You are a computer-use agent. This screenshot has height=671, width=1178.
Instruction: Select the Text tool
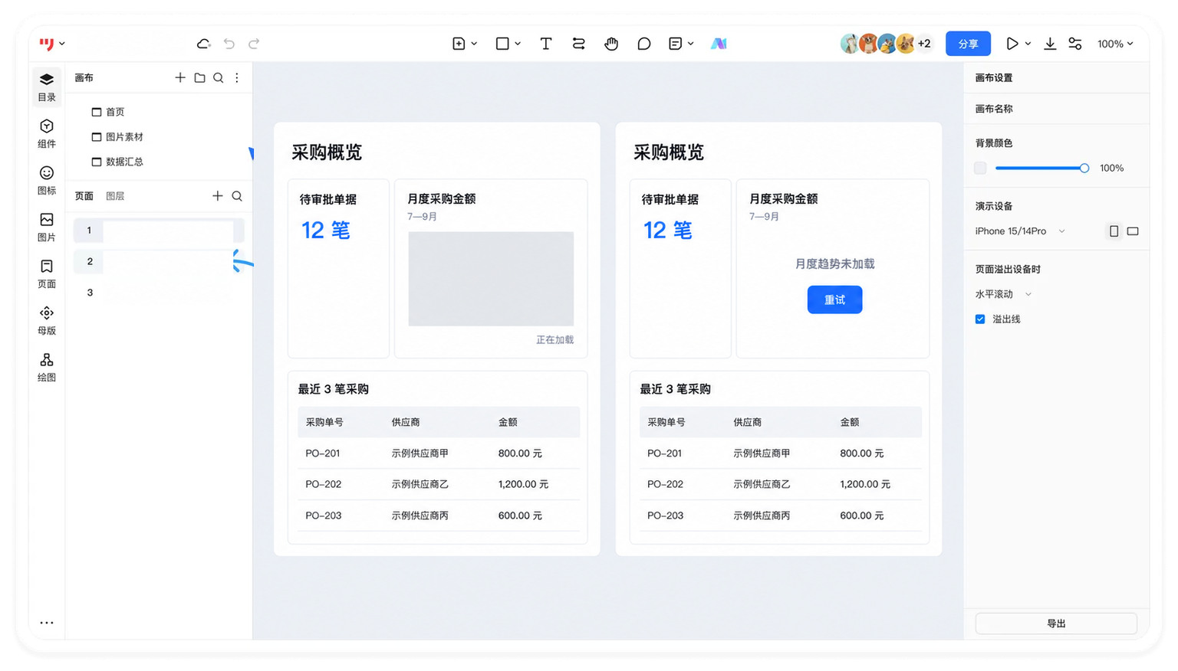(546, 44)
